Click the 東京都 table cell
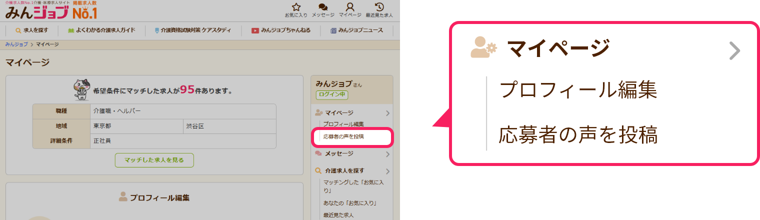Screen dimensions: 760x220 tap(136, 126)
